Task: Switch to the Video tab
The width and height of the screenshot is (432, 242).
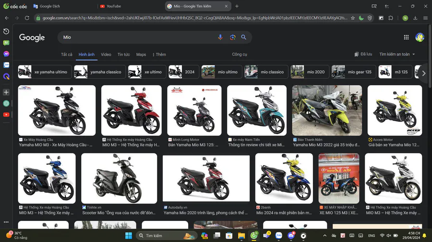Action: tap(106, 55)
